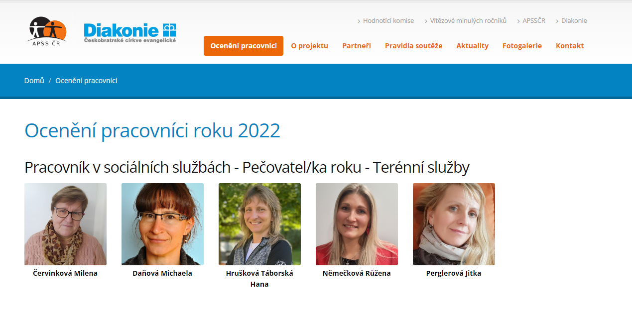Open Daňová Michaela's portrait photo
Screen dimensions: 632x325
(162, 224)
